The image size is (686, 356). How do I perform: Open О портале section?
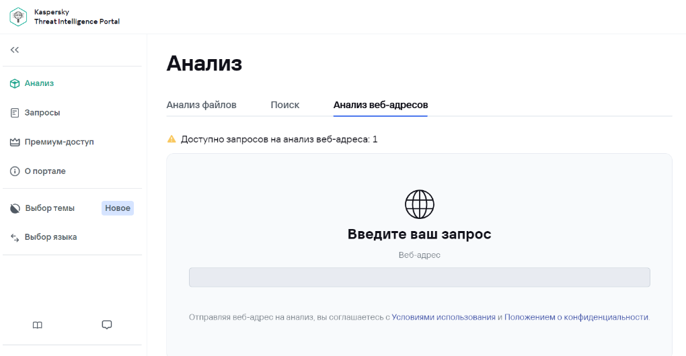click(x=45, y=171)
